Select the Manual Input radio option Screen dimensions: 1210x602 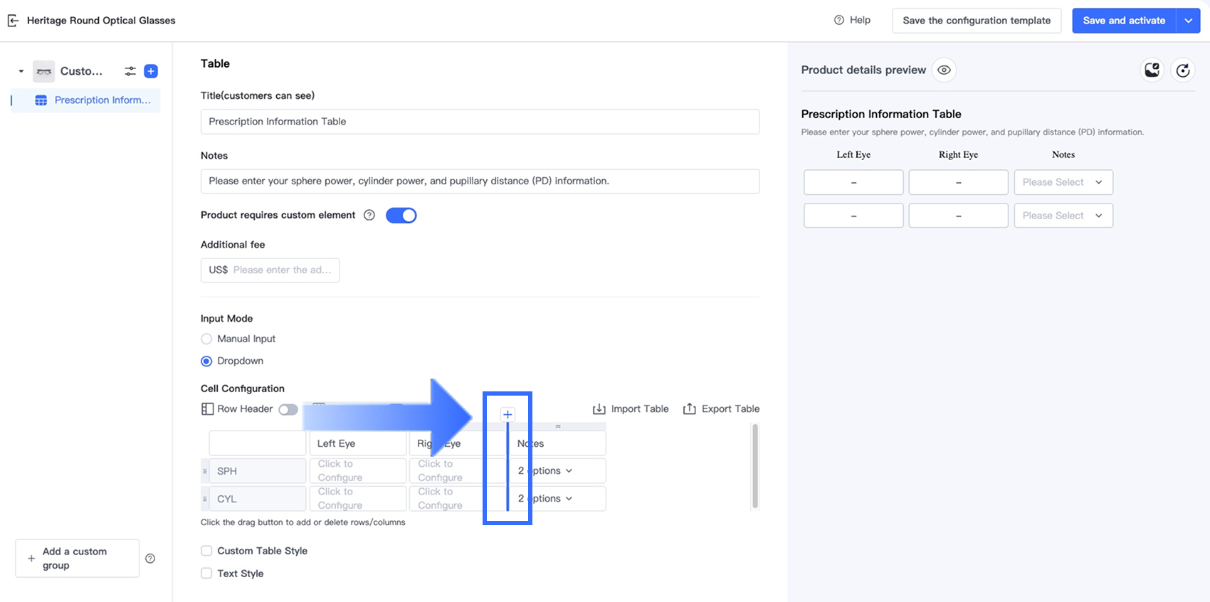[206, 339]
